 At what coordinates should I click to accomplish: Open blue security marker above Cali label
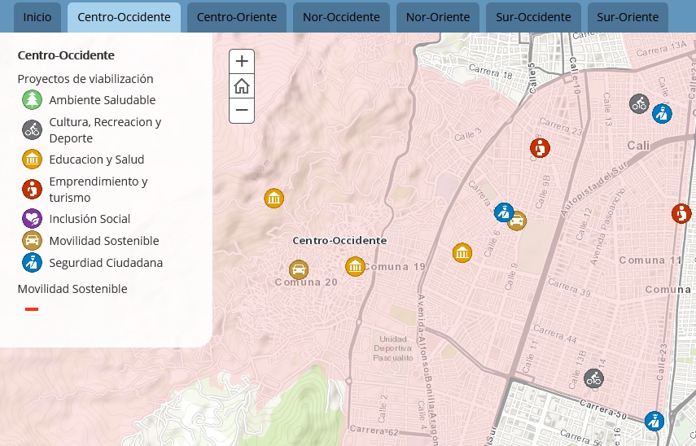click(662, 114)
